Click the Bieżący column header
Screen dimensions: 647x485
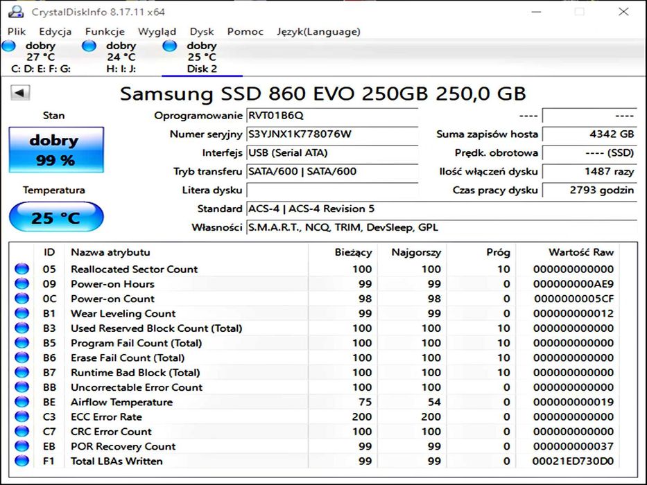point(343,252)
